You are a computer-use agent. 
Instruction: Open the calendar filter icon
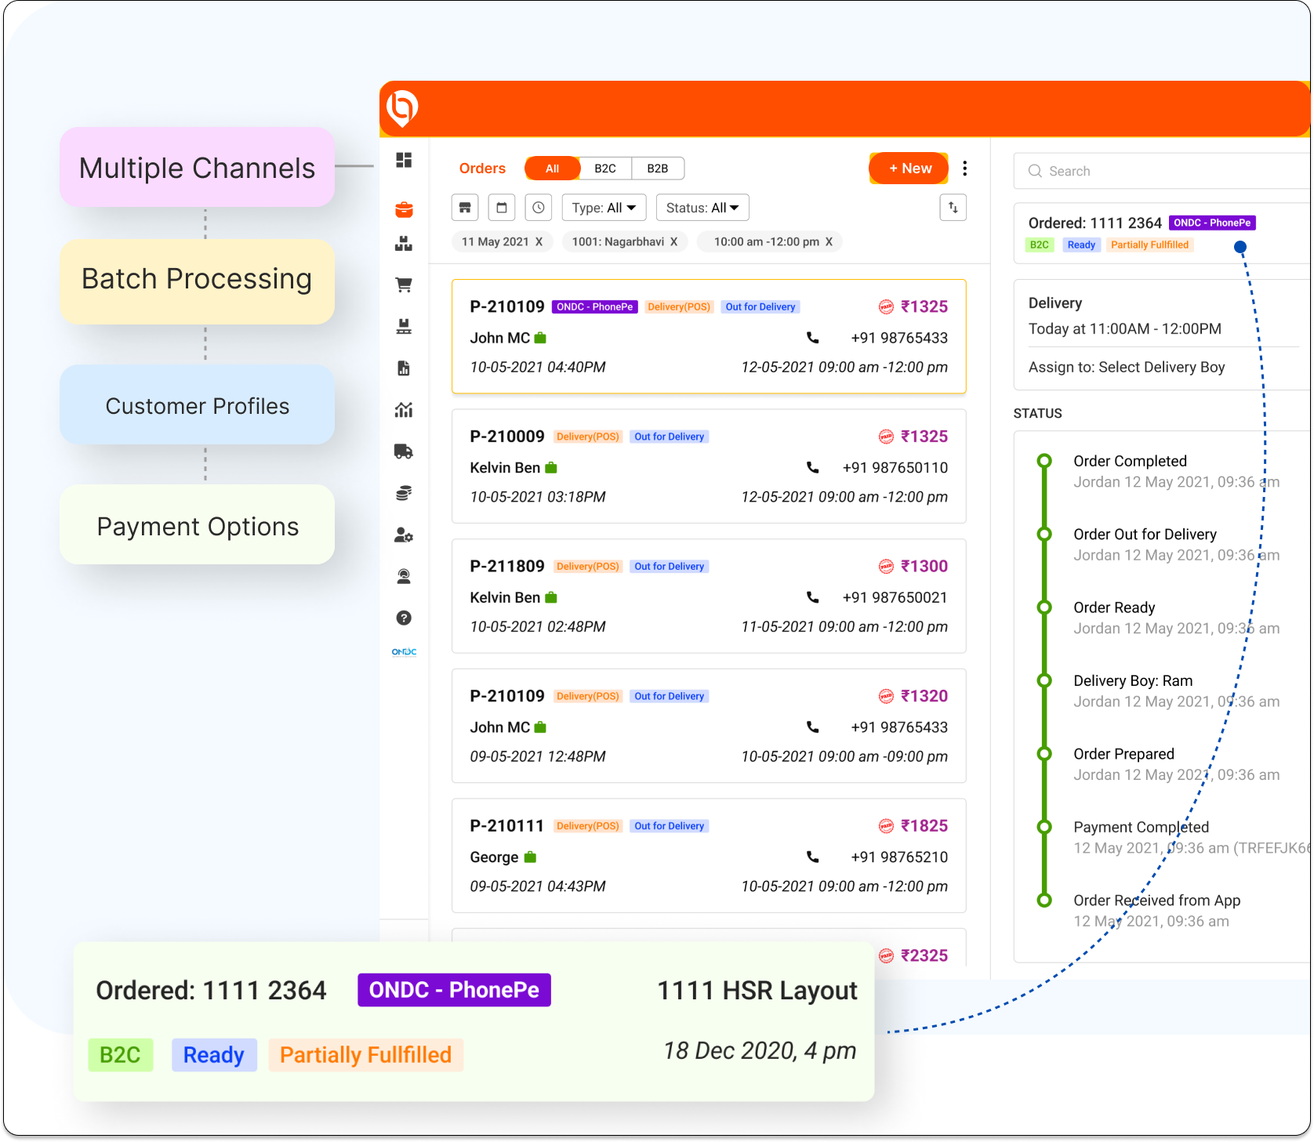[502, 207]
